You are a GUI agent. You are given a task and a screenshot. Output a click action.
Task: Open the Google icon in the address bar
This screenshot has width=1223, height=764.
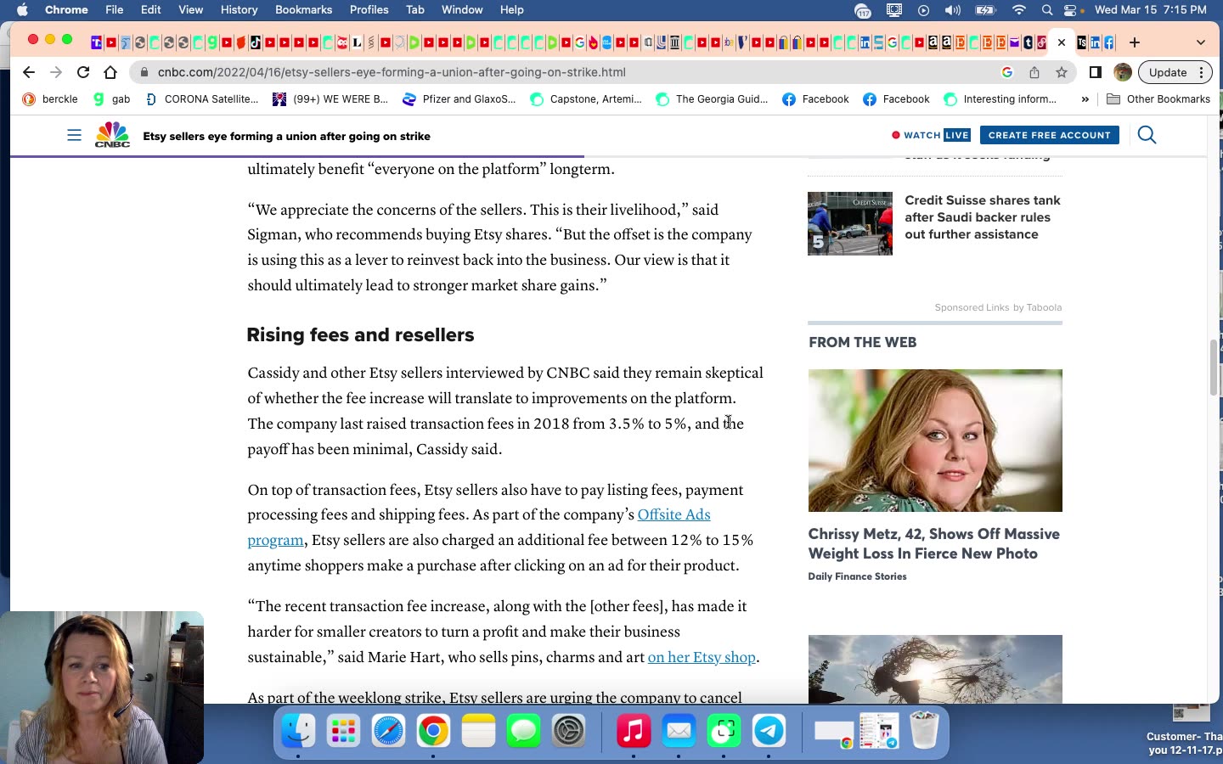coord(1007,72)
